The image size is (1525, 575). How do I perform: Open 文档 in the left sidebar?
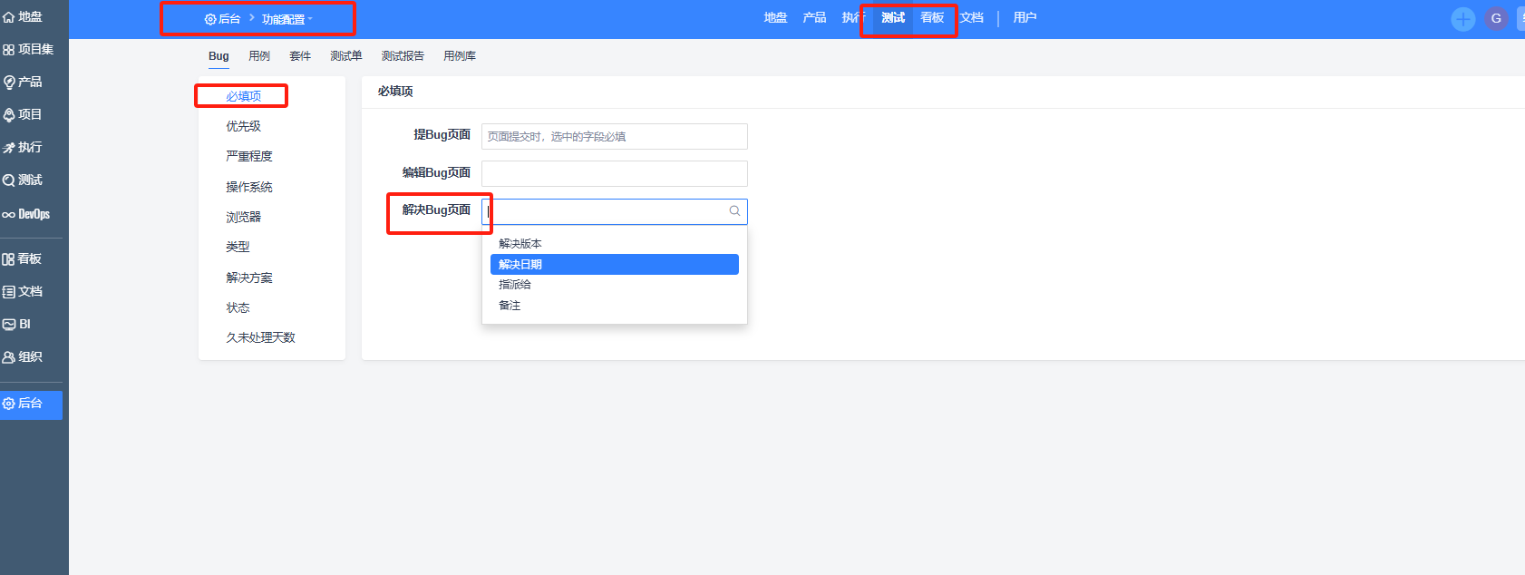coord(24,292)
